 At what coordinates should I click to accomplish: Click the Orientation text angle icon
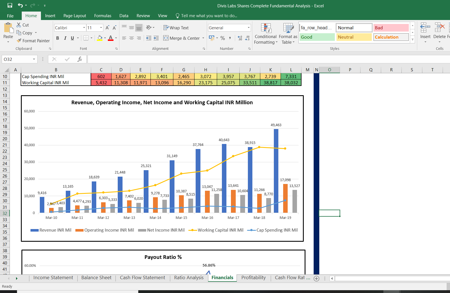tap(149, 28)
